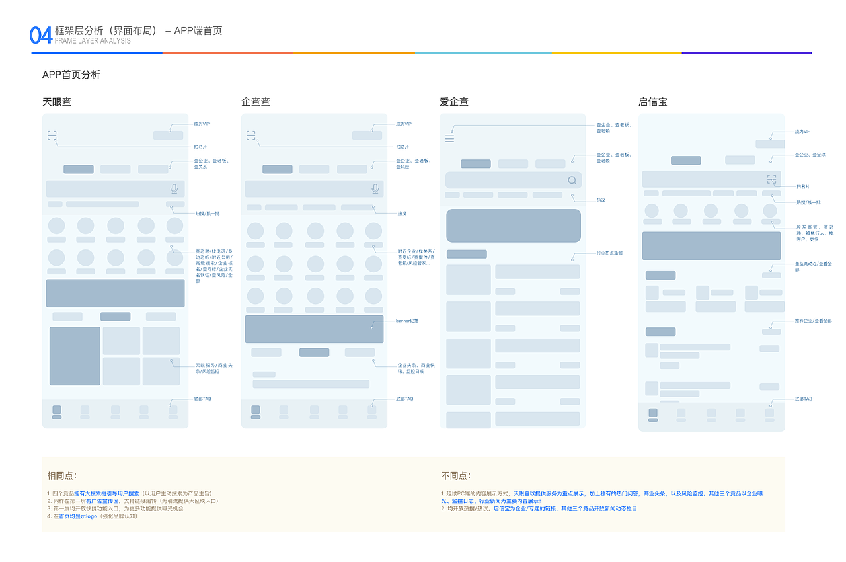Open the ad banner in 天眼查 wireframe

point(116,294)
